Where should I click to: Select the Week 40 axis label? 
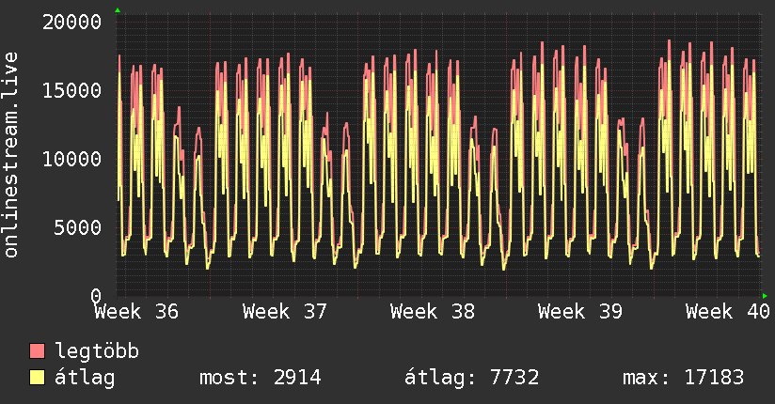click(x=728, y=312)
